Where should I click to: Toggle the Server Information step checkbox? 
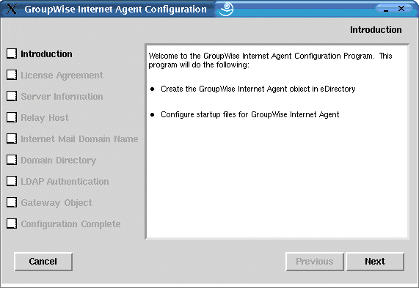coord(12,96)
